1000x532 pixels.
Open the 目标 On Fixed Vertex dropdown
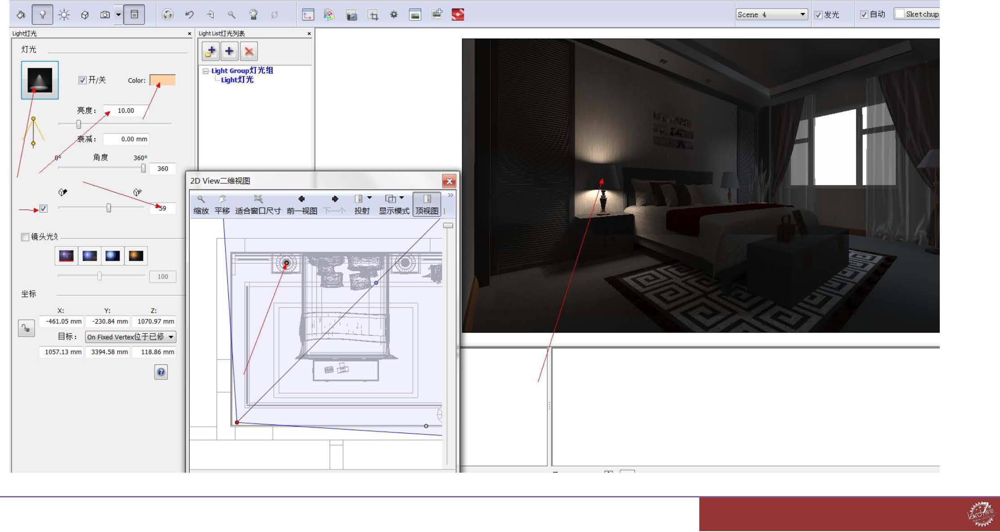(x=131, y=337)
